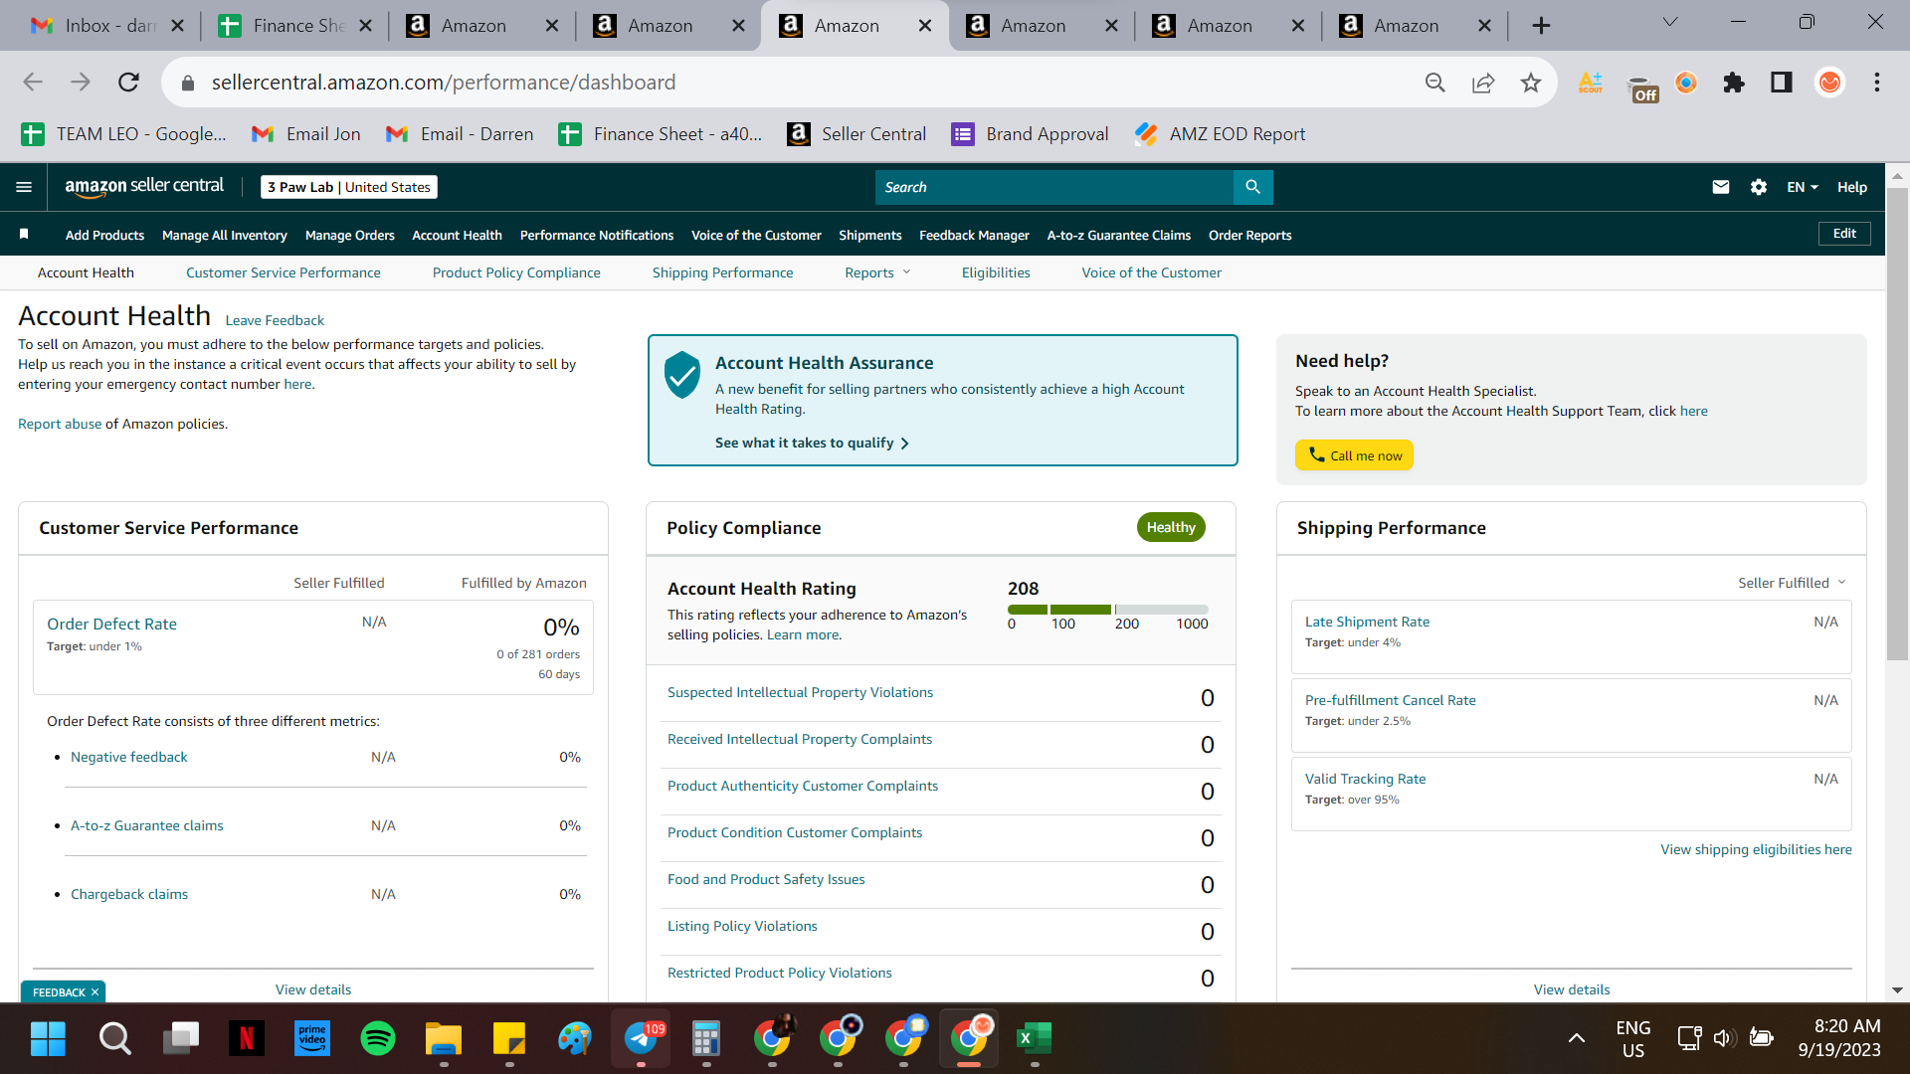Open the browser zoom magnifier icon

[1434, 83]
